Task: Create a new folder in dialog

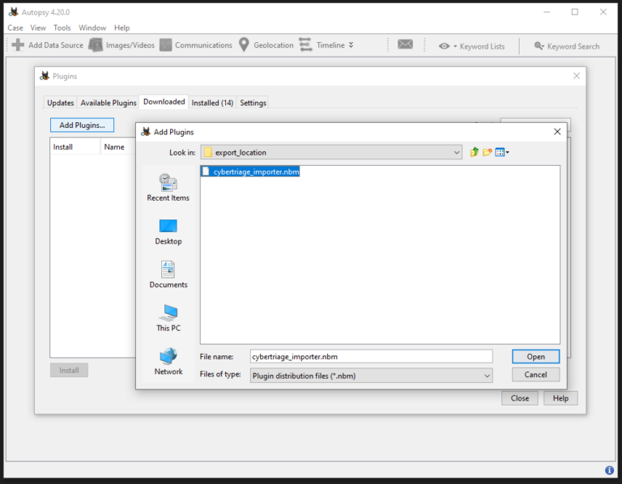Action: coord(488,152)
